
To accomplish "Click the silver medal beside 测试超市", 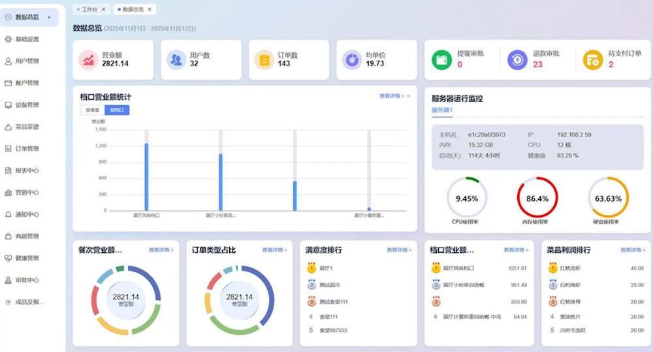I will [x=311, y=285].
